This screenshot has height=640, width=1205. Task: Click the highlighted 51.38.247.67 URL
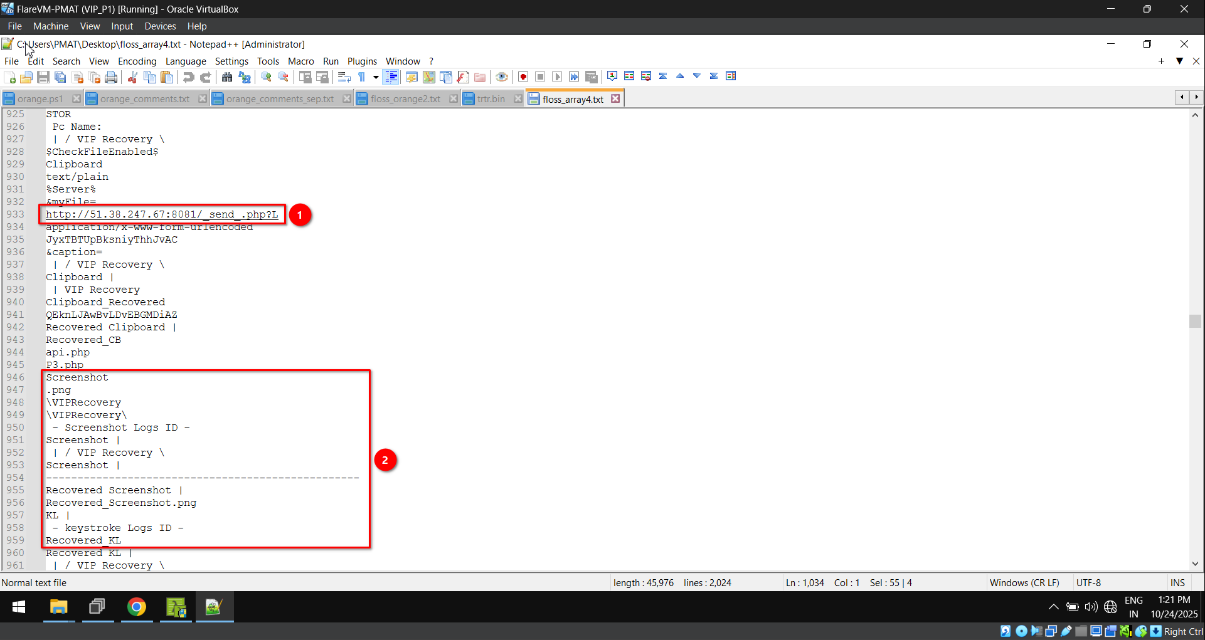pos(161,214)
